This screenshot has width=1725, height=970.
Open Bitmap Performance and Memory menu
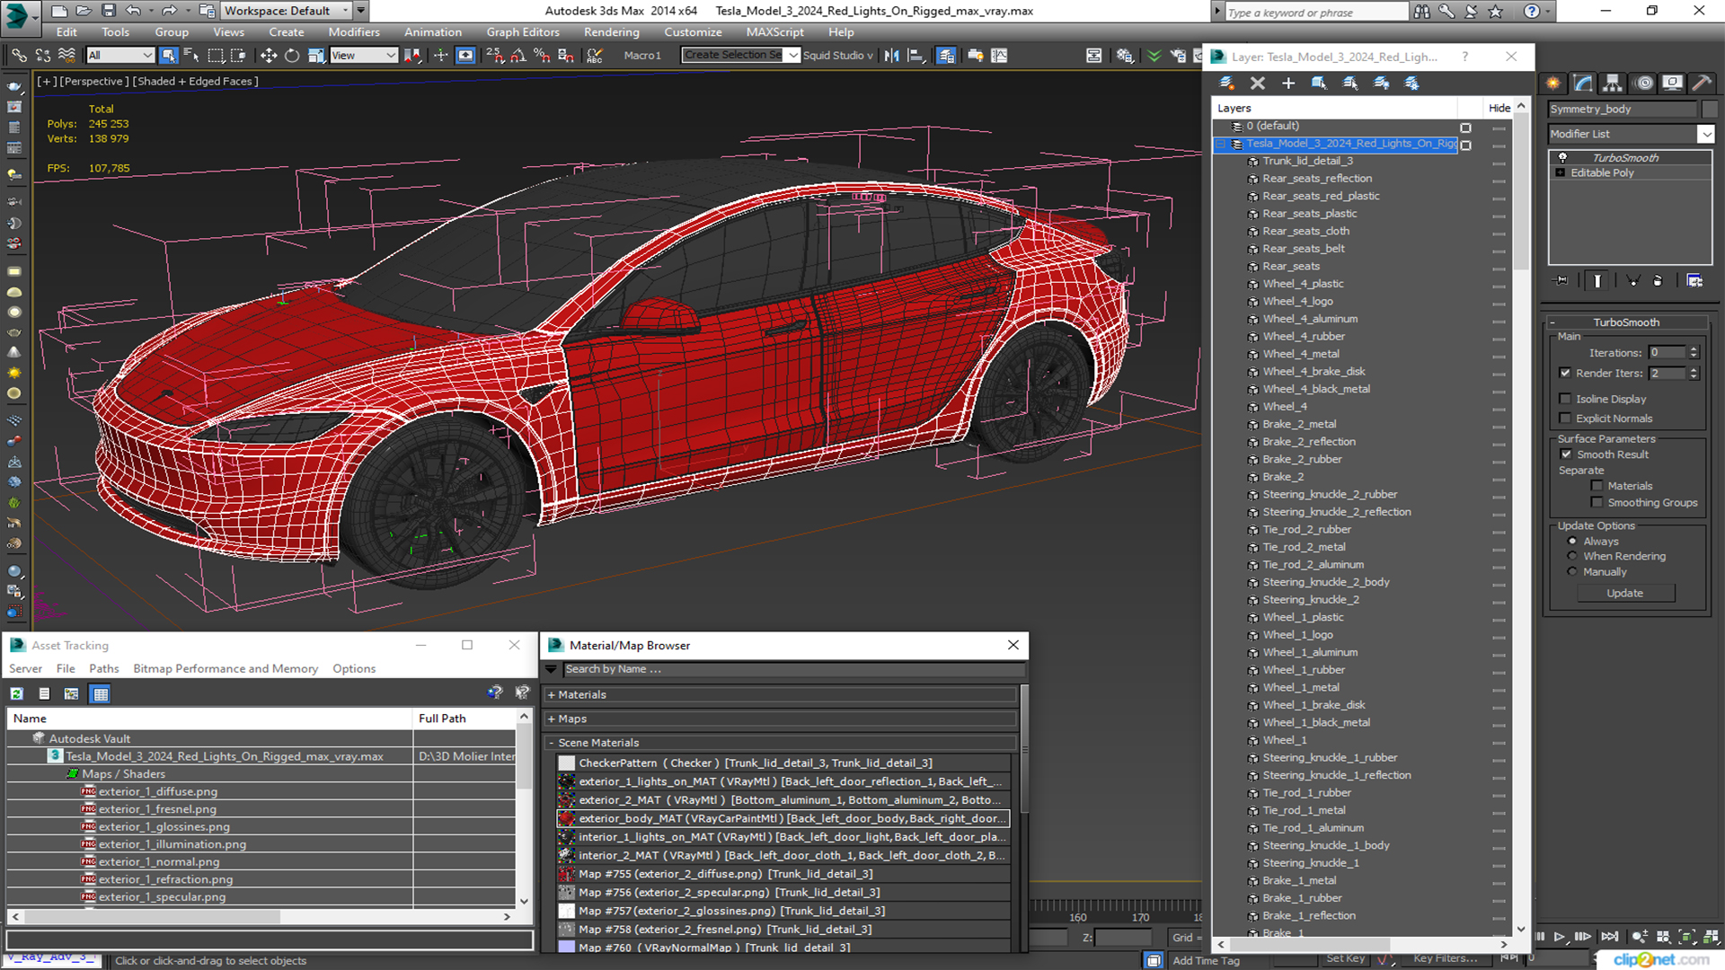(226, 669)
